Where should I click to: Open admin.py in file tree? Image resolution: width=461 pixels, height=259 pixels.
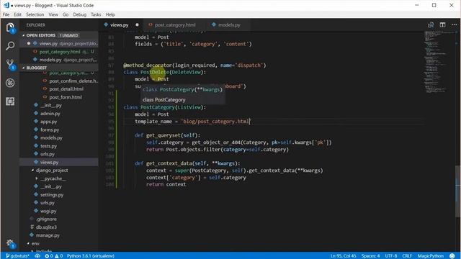click(x=50, y=114)
